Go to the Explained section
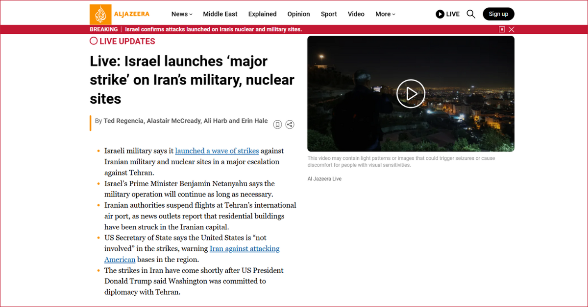588x307 pixels. pos(263,14)
